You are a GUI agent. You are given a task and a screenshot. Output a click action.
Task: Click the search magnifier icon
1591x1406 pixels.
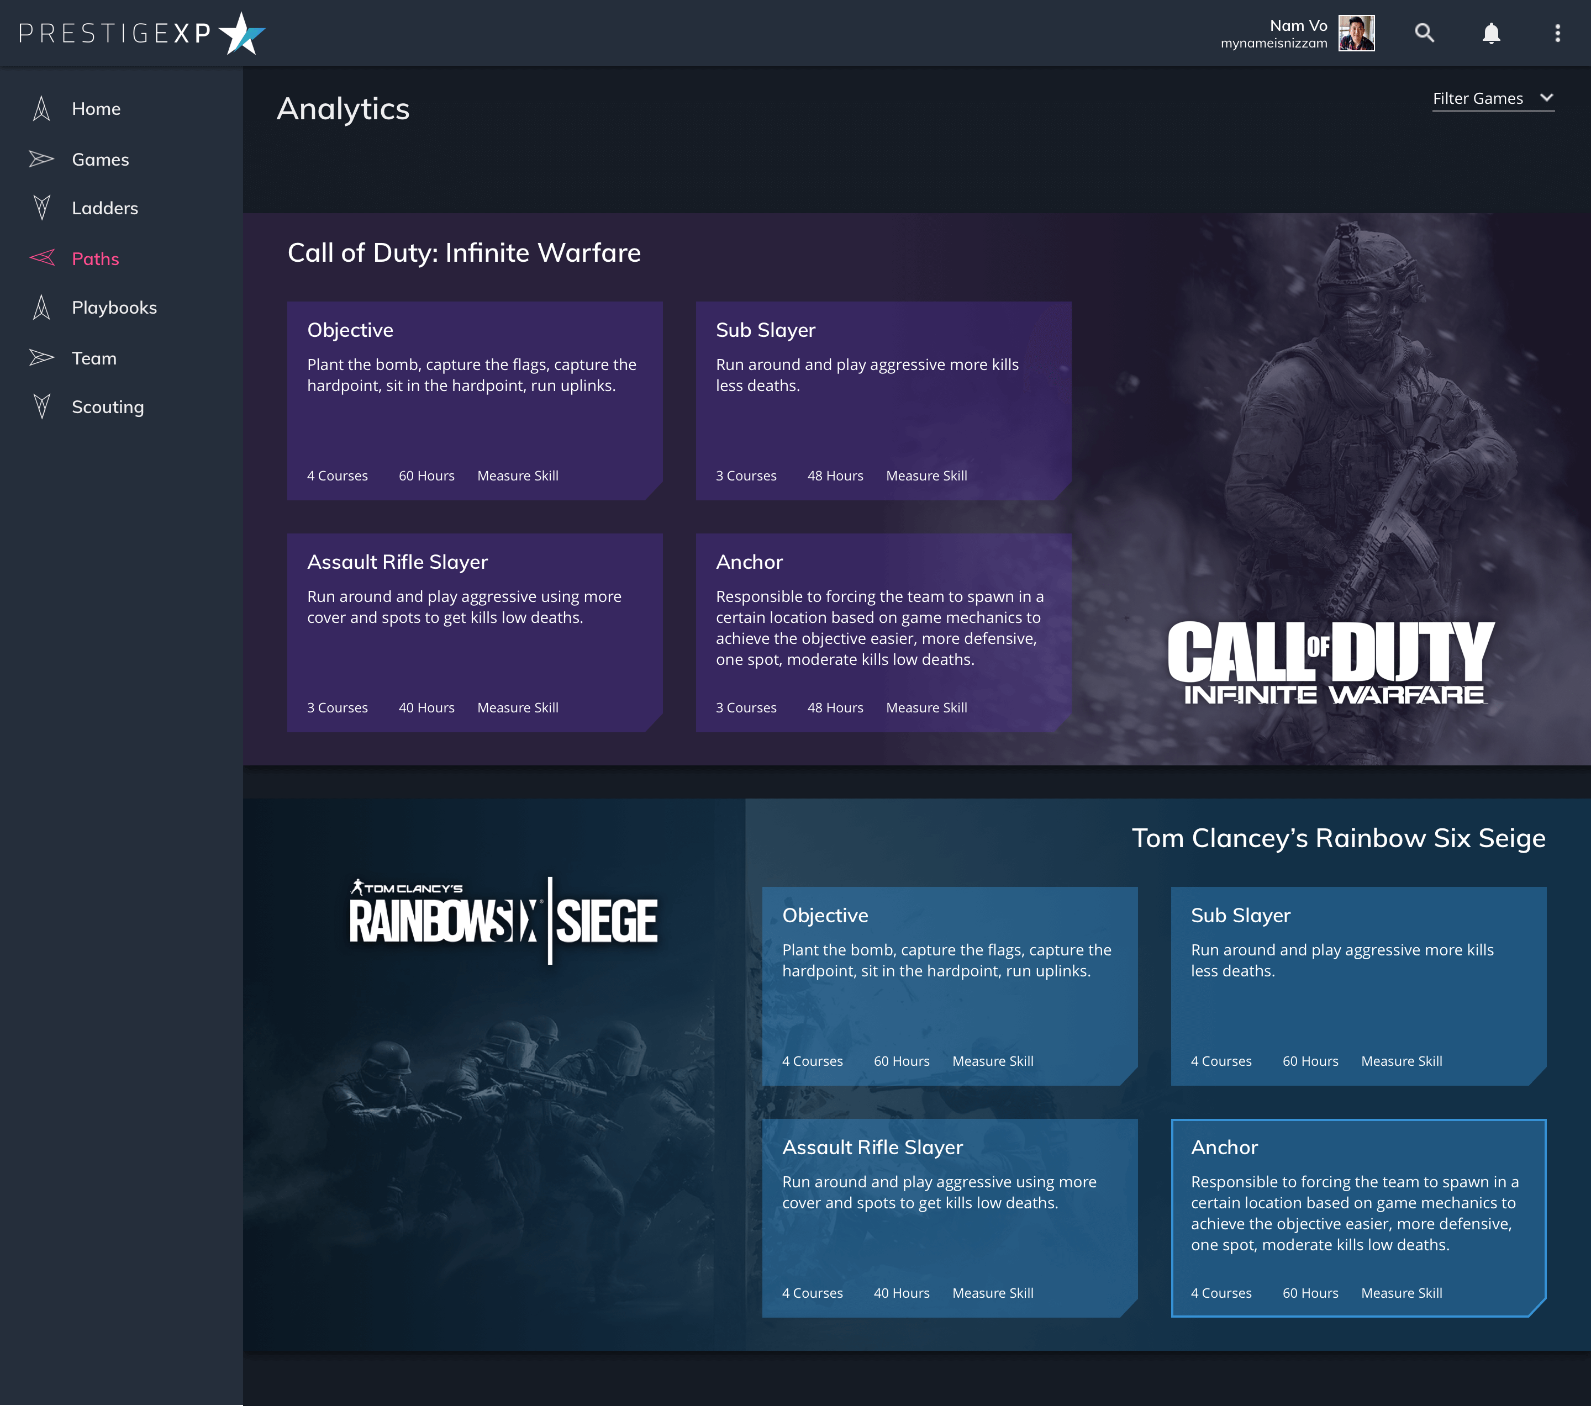point(1424,34)
